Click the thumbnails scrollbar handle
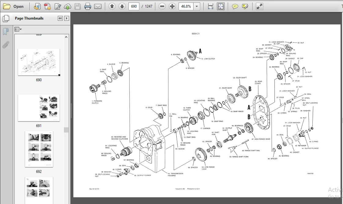Viewport: 343px width, 204px height. coord(66,130)
